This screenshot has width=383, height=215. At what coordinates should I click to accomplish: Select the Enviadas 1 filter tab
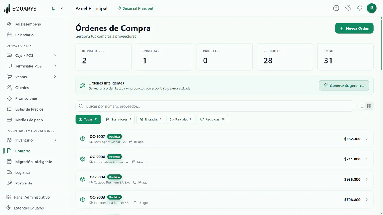click(150, 119)
